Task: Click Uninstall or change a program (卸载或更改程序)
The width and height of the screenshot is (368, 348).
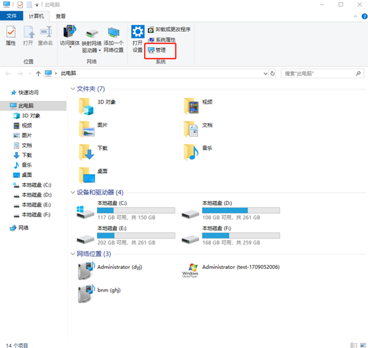Action: pyautogui.click(x=169, y=30)
